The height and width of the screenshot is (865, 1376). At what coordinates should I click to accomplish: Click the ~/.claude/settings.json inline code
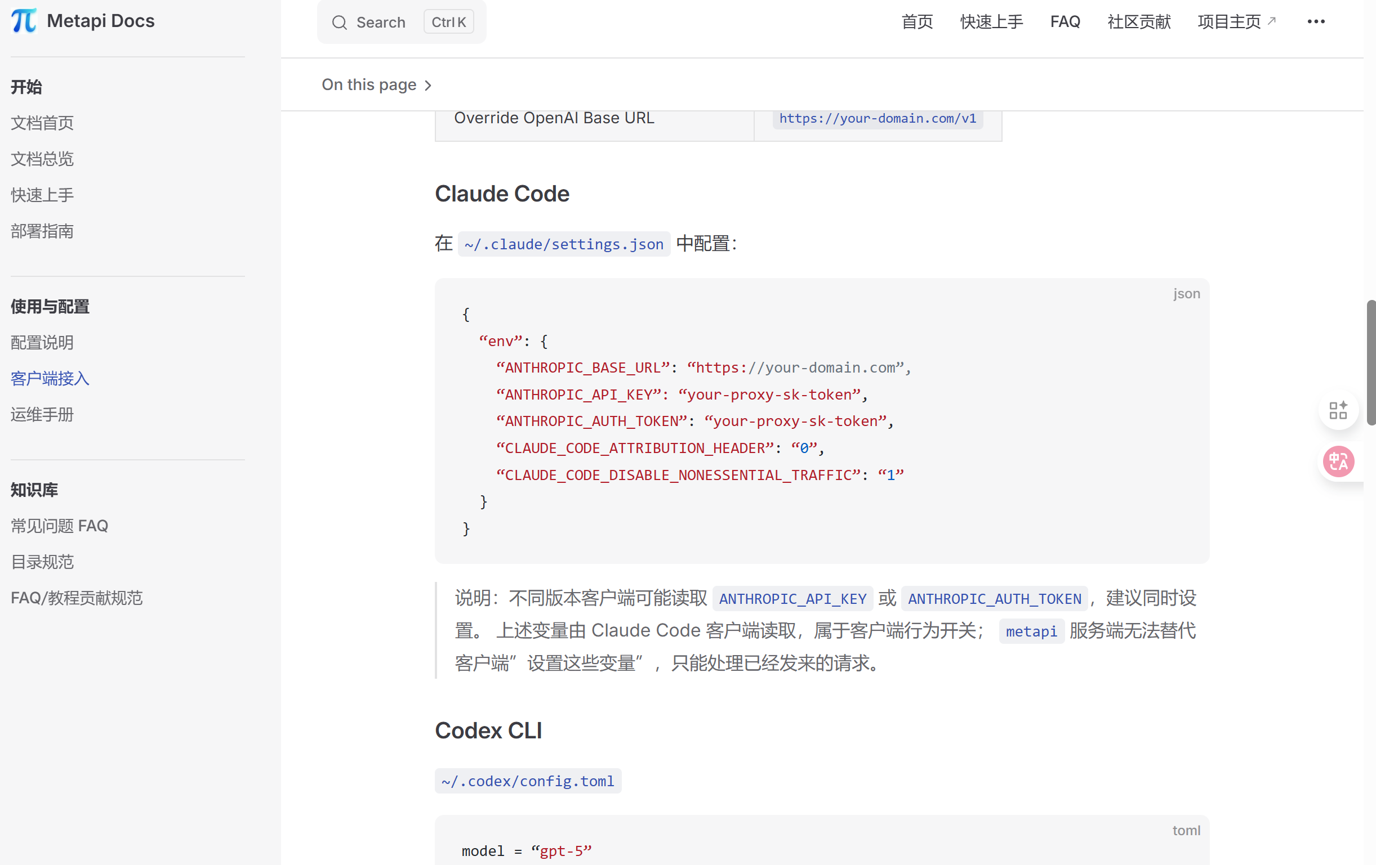point(564,244)
